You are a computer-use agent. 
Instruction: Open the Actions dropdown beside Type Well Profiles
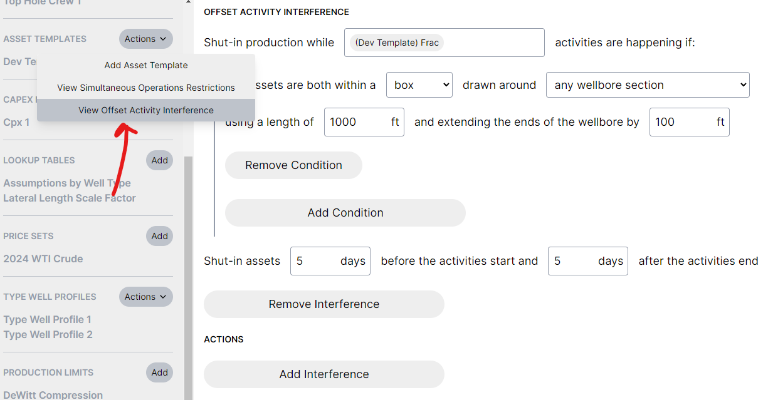click(x=145, y=296)
